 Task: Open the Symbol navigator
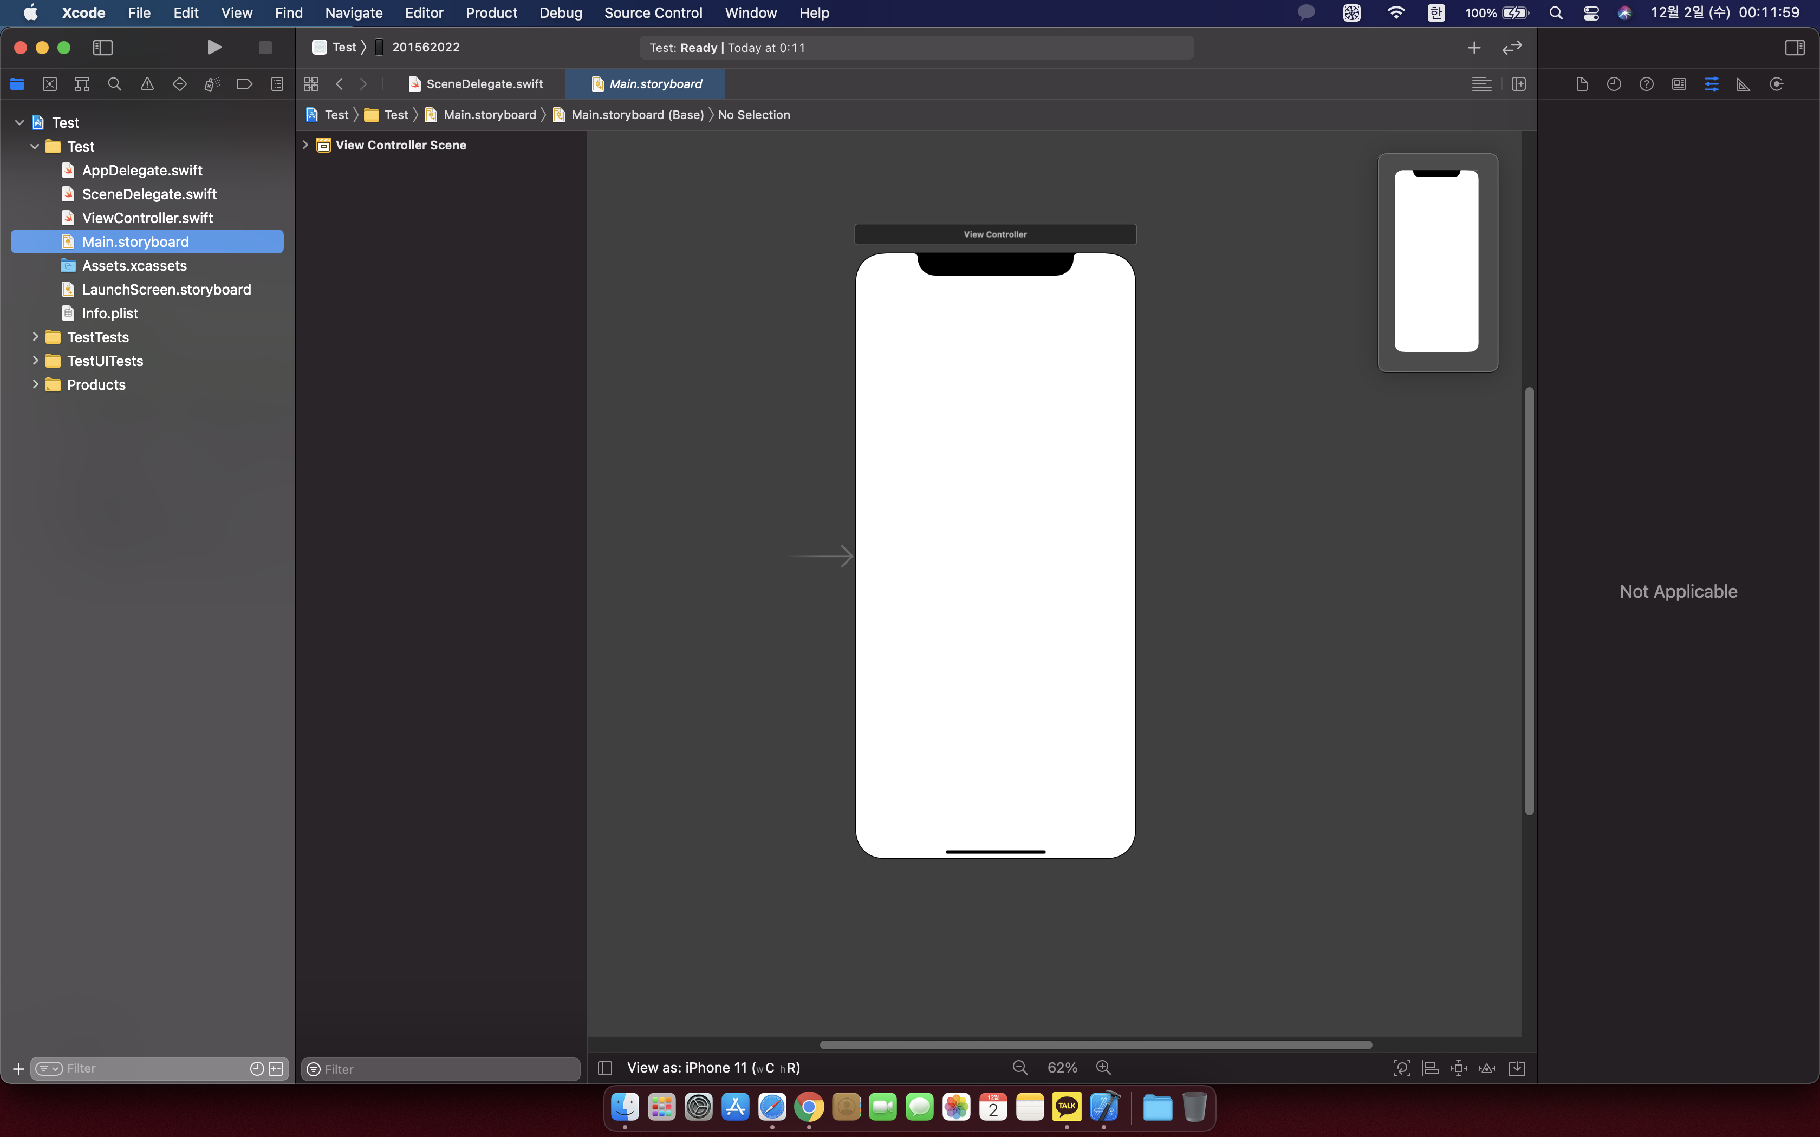[x=82, y=84]
